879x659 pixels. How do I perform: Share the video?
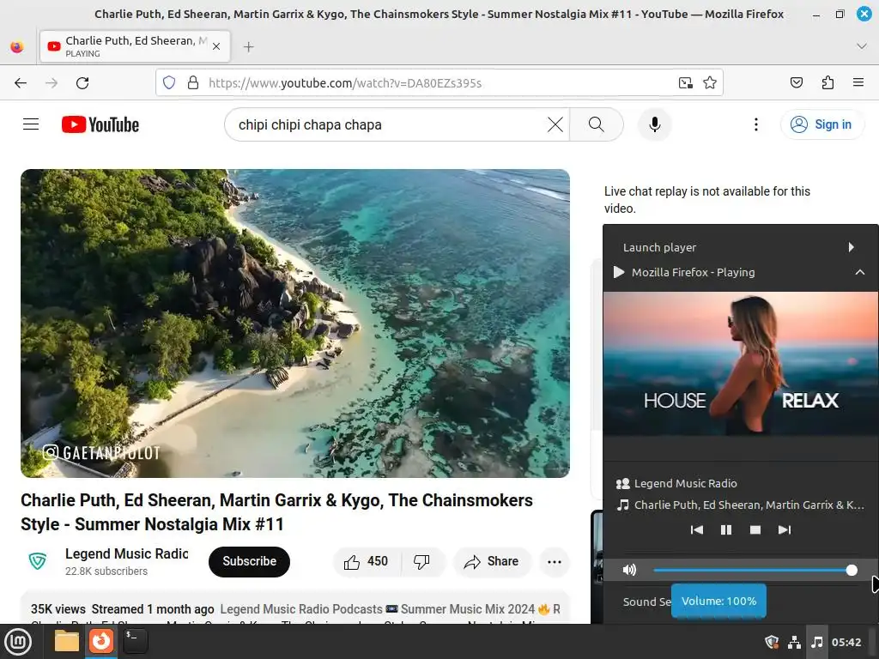point(492,561)
